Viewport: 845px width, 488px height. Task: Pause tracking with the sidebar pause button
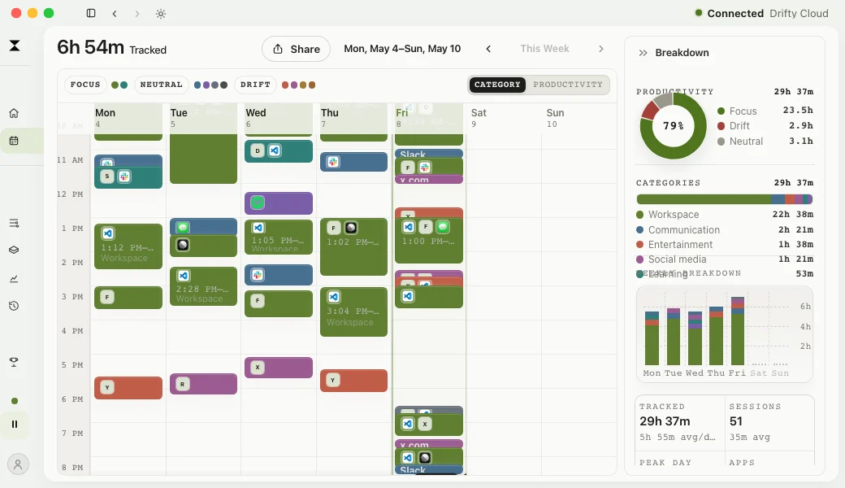point(15,424)
